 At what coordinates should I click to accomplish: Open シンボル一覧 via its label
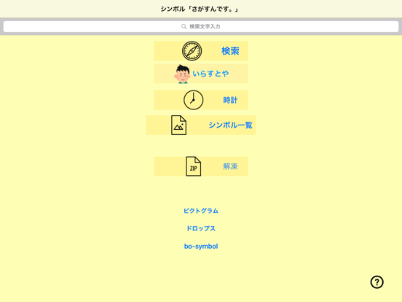230,125
